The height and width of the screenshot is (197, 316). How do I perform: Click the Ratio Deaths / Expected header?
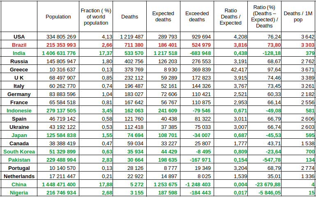231,17
